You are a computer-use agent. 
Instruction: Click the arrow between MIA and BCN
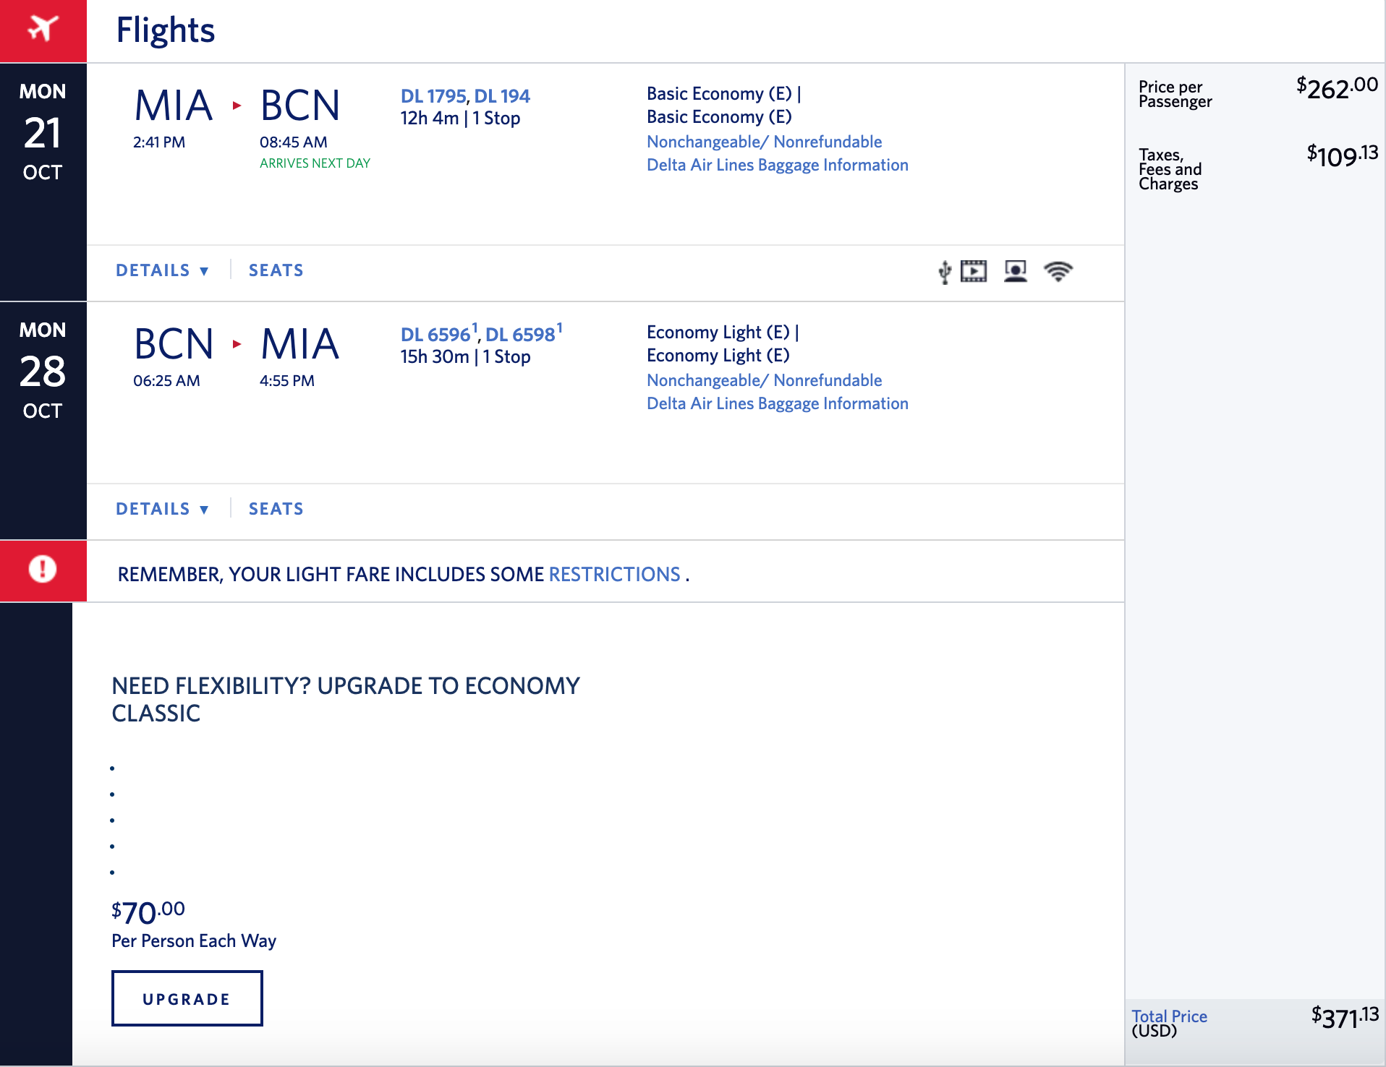(x=237, y=106)
